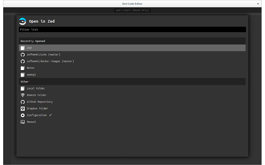265x165 pixels.
Task: Click the Manual book icon
Action: point(23,122)
